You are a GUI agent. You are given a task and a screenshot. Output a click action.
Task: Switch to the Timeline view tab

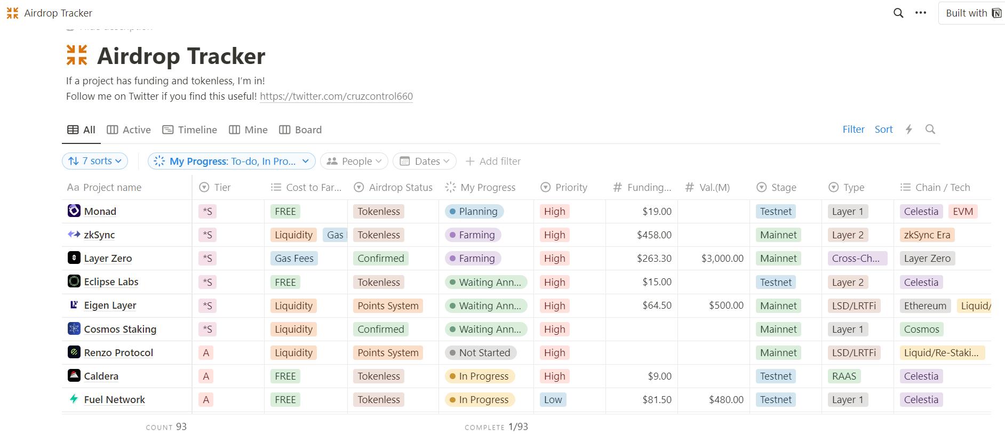click(x=190, y=130)
